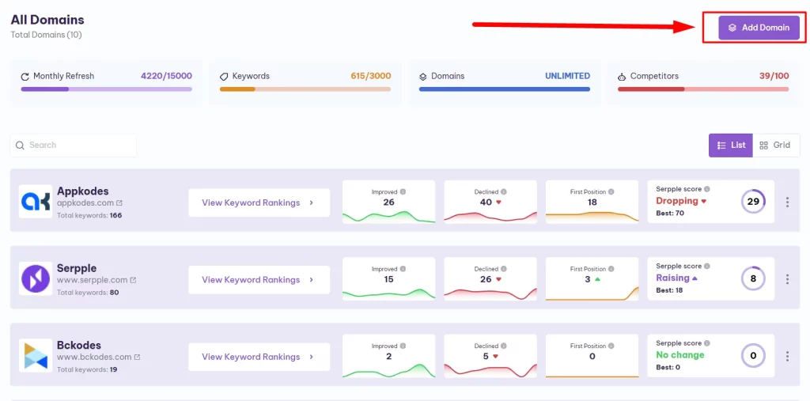Open Serpple View Keyword Rankings
Image resolution: width=810 pixels, height=401 pixels.
click(x=259, y=279)
